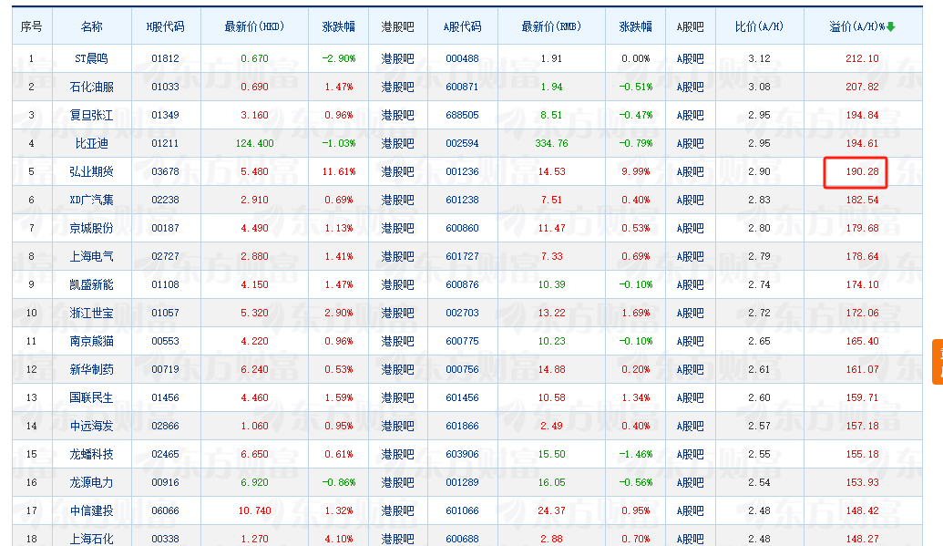Open stock name 中信建投
The height and width of the screenshot is (546, 943).
pos(91,511)
